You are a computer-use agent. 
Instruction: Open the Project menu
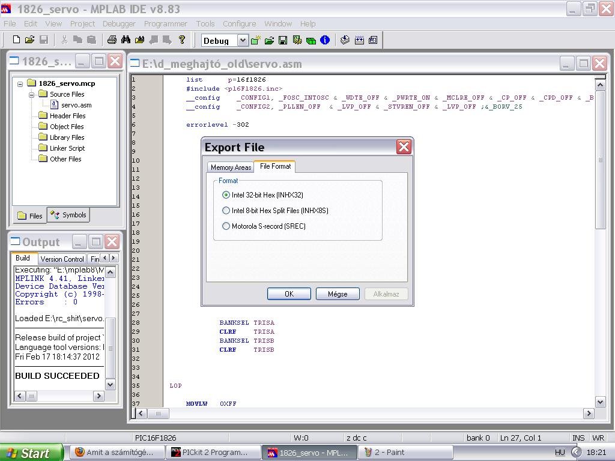(82, 23)
